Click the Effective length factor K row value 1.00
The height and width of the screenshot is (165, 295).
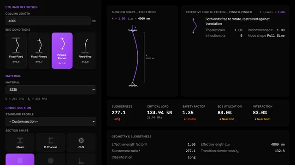192,144
